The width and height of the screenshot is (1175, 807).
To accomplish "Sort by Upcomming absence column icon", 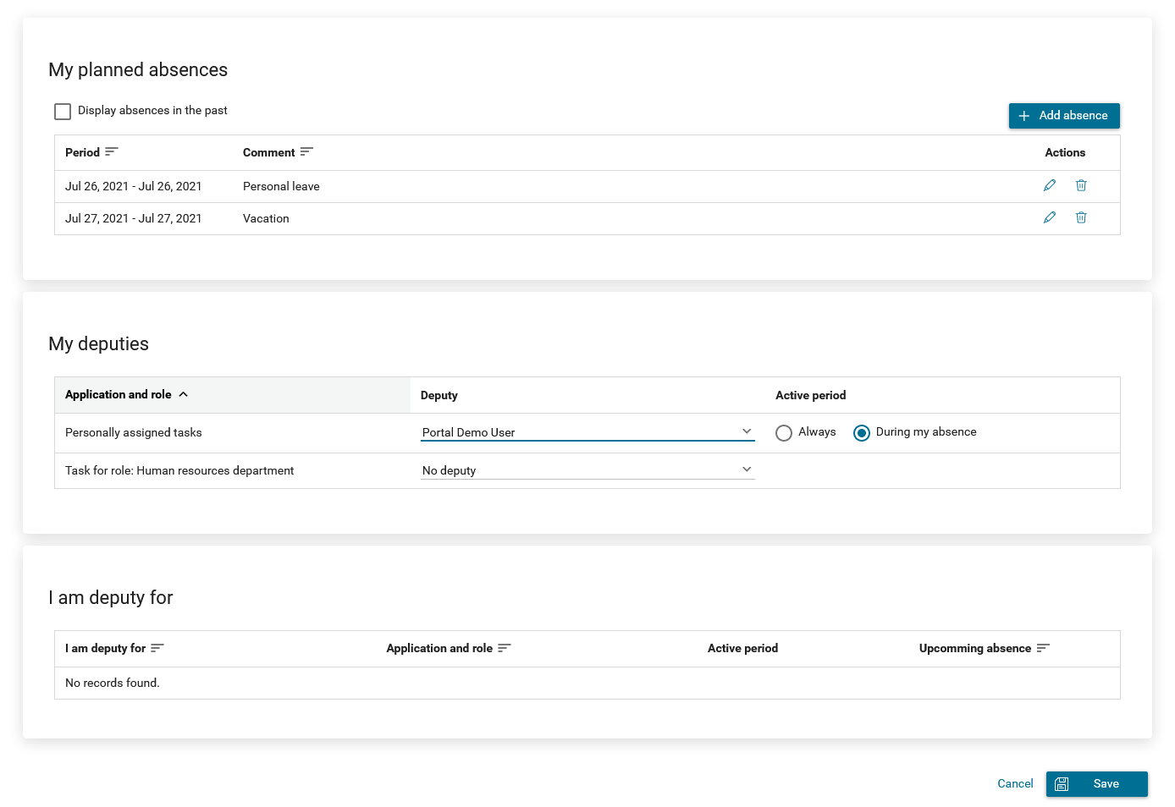I will (1043, 648).
